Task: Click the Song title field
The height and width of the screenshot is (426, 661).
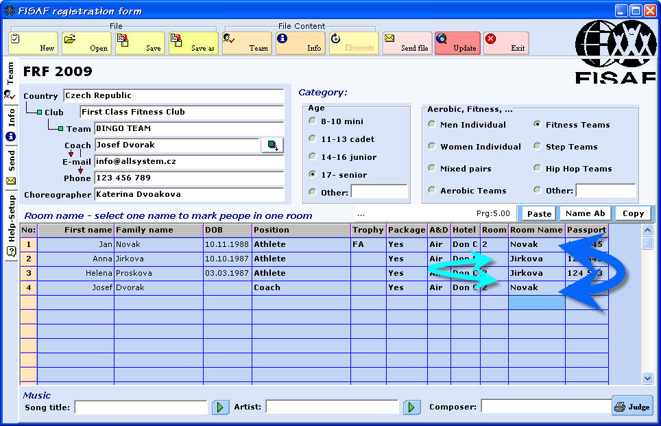Action: coord(141,407)
